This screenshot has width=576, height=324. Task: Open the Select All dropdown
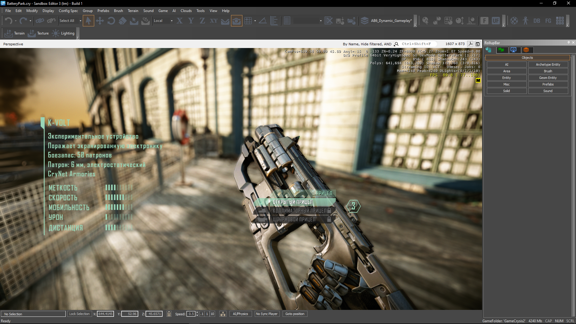tap(80, 21)
